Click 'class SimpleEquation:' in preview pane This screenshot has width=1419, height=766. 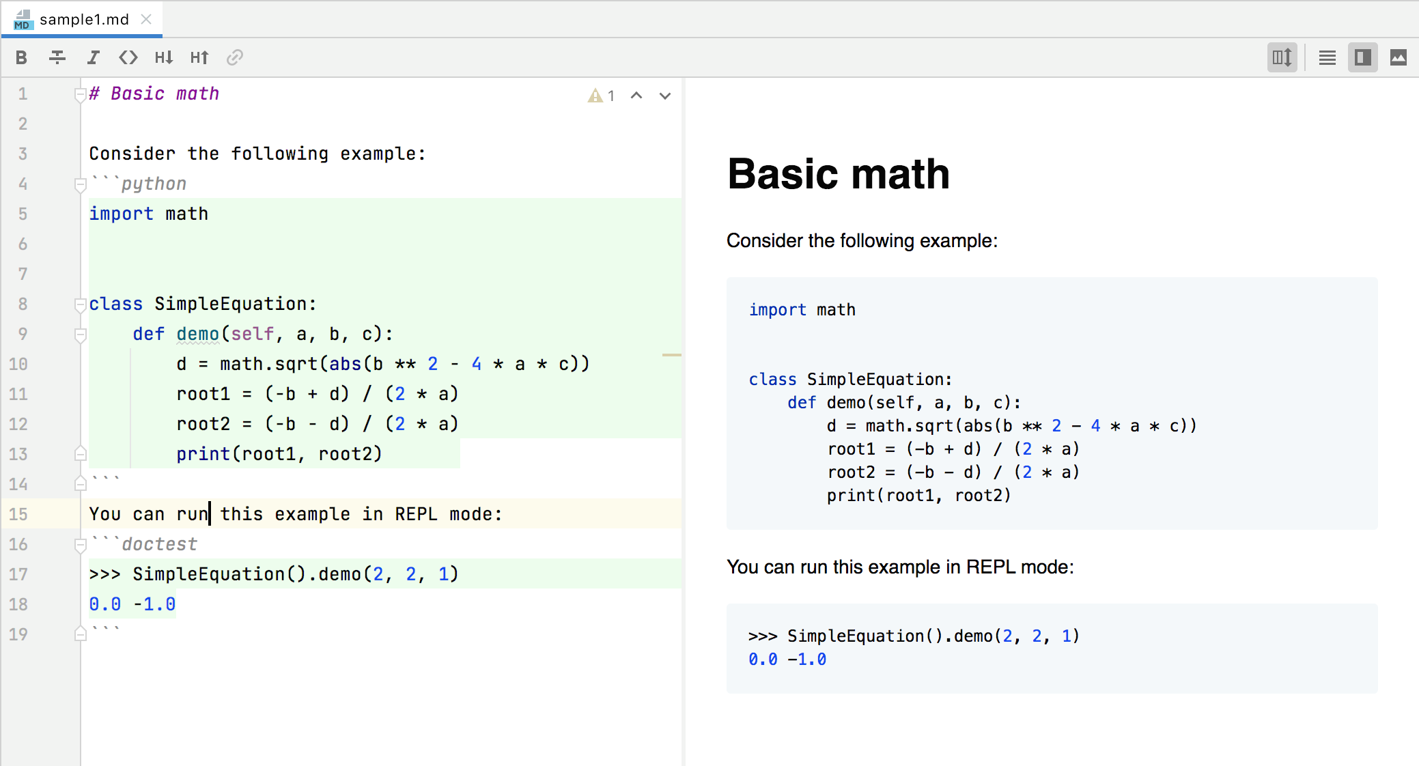tap(850, 380)
